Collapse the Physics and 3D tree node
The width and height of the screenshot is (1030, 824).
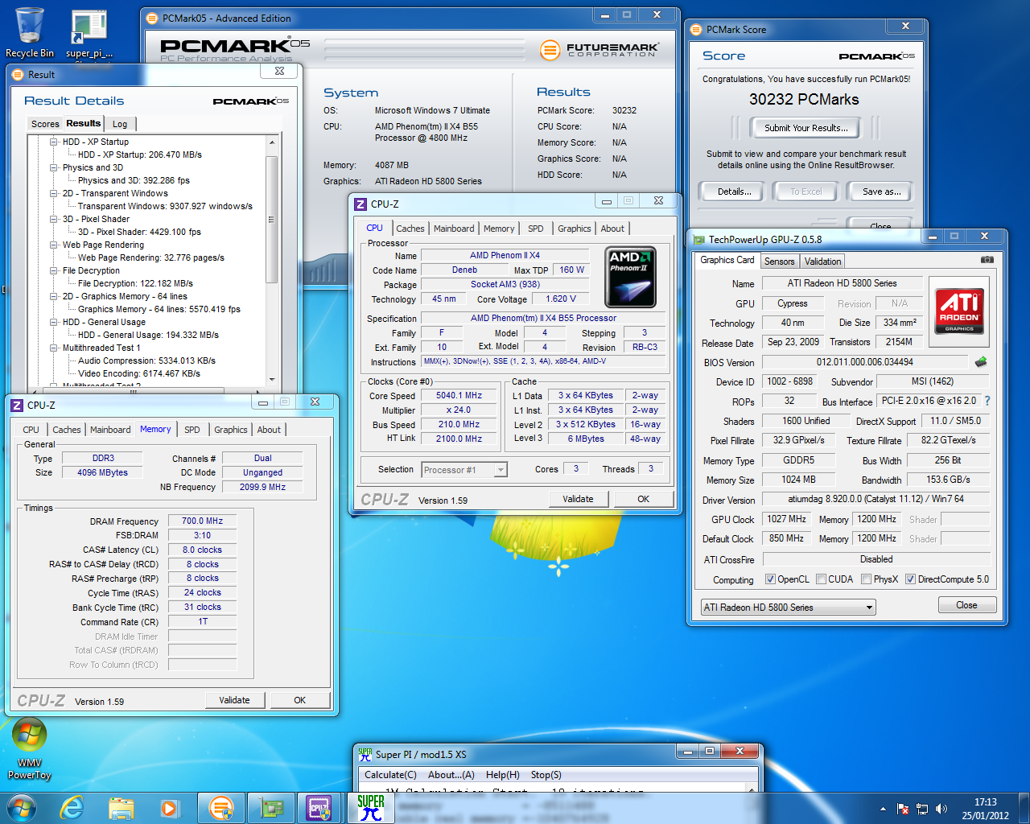pos(54,167)
